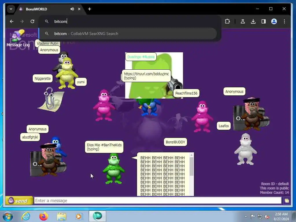Mute the BonziWORLD tab audio icon

[72, 9]
